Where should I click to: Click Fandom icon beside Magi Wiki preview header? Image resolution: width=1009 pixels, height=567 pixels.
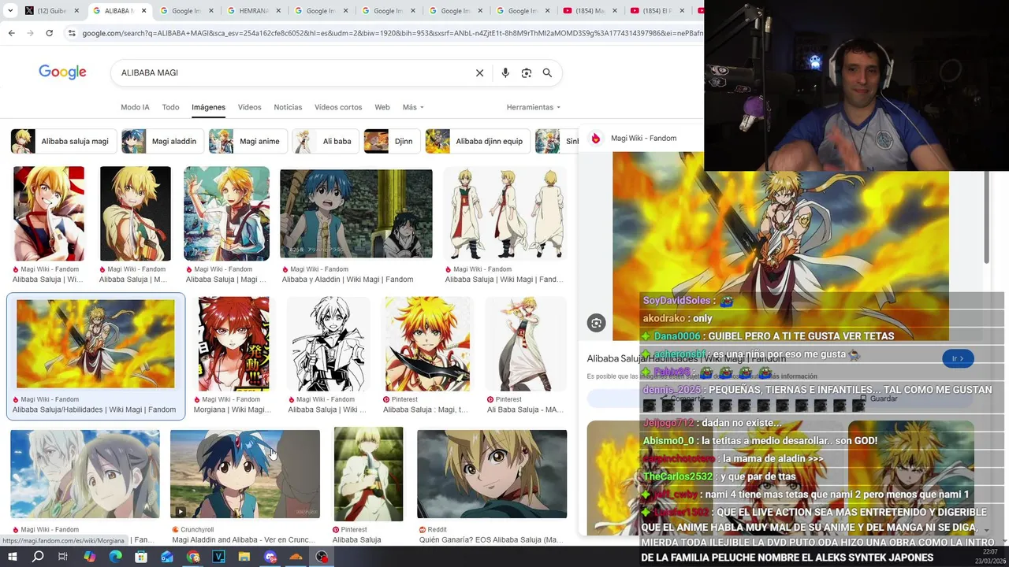pyautogui.click(x=596, y=138)
